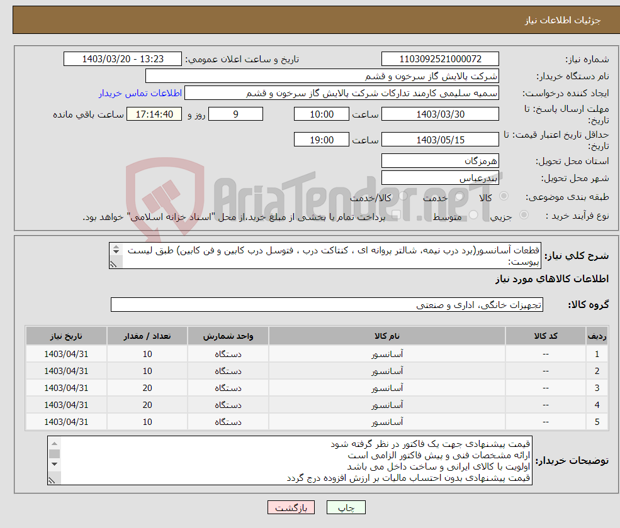Select the خدمت radio button
Image resolution: width=620 pixels, height=528 pixels.
click(459, 196)
